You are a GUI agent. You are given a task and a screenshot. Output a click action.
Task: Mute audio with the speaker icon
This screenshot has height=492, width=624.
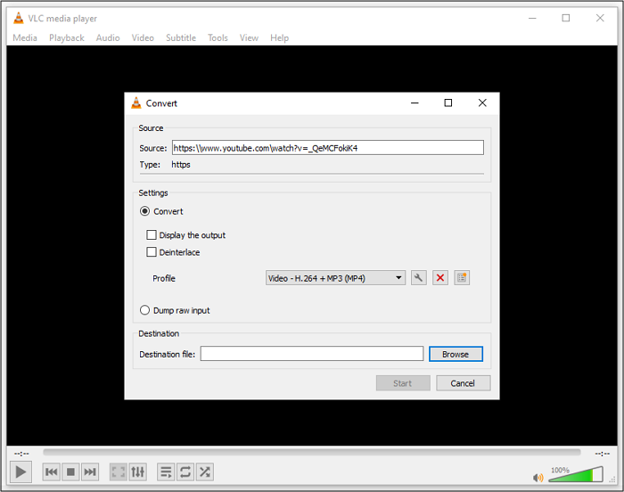538,477
